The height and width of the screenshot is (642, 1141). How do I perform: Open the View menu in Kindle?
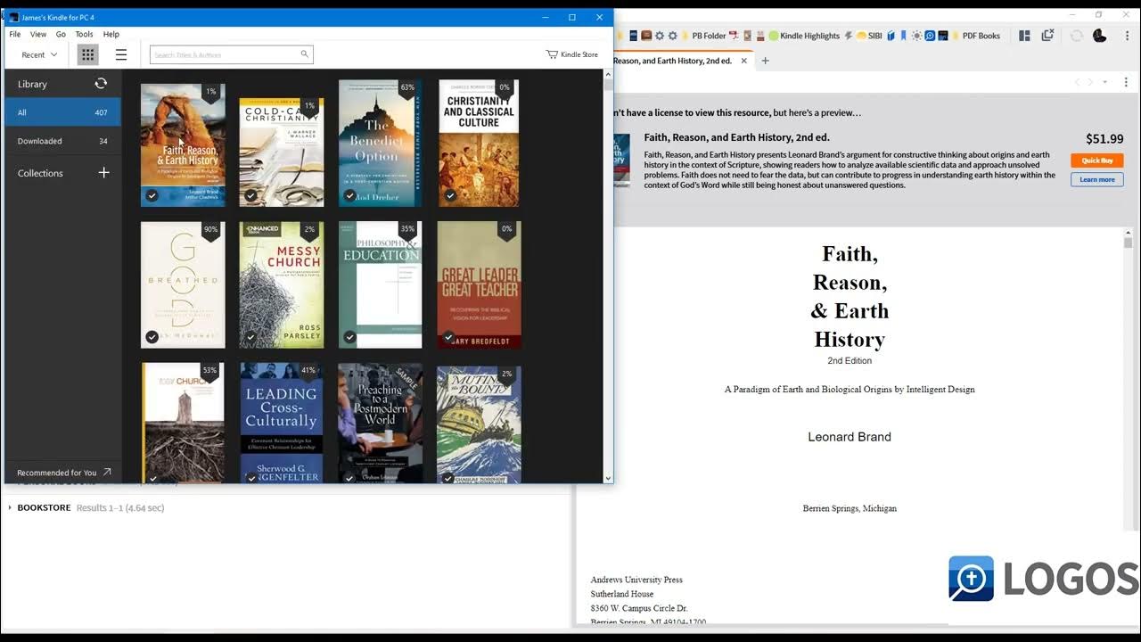pos(38,34)
